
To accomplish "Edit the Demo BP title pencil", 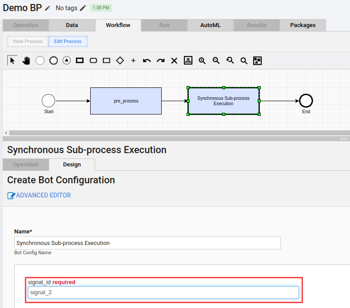I will tap(48, 8).
